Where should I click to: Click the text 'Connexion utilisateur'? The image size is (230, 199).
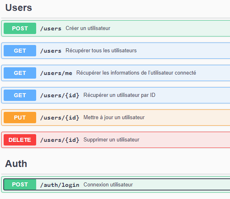(x=108, y=184)
